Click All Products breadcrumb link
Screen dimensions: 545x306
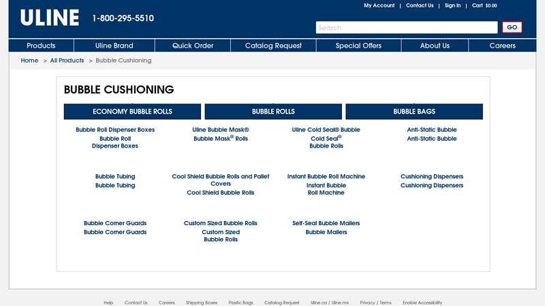click(67, 61)
